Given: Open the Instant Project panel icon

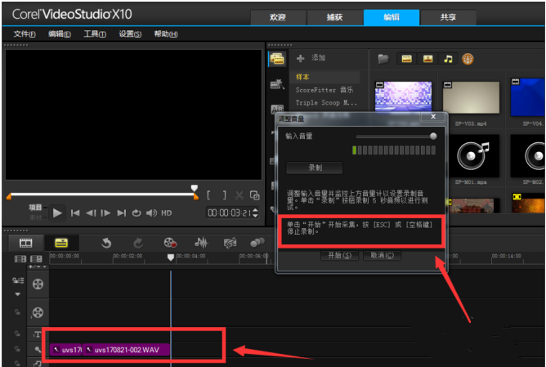Looking at the screenshot, I should [x=277, y=84].
